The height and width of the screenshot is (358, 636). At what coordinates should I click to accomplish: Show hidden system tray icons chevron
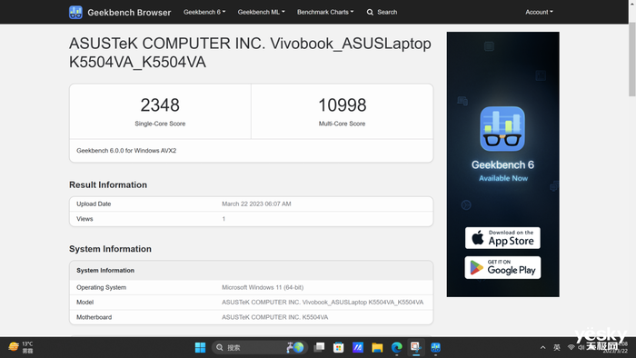pos(542,347)
